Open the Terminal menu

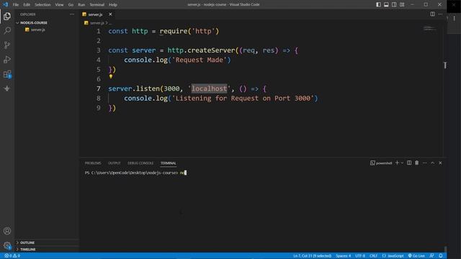click(97, 5)
